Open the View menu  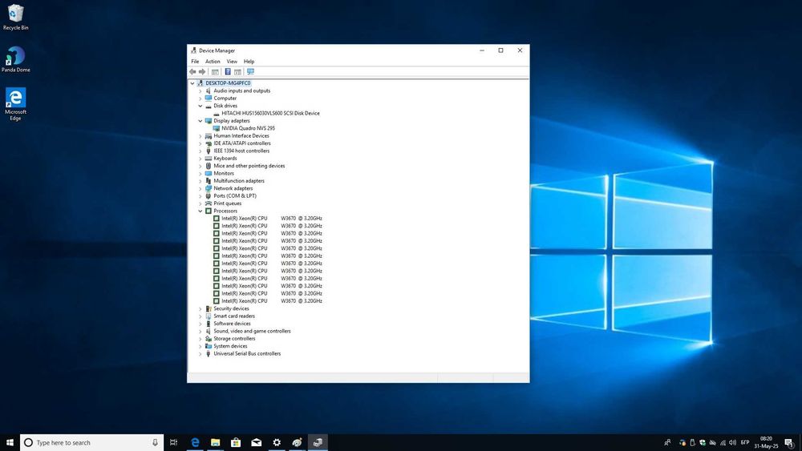tap(232, 62)
